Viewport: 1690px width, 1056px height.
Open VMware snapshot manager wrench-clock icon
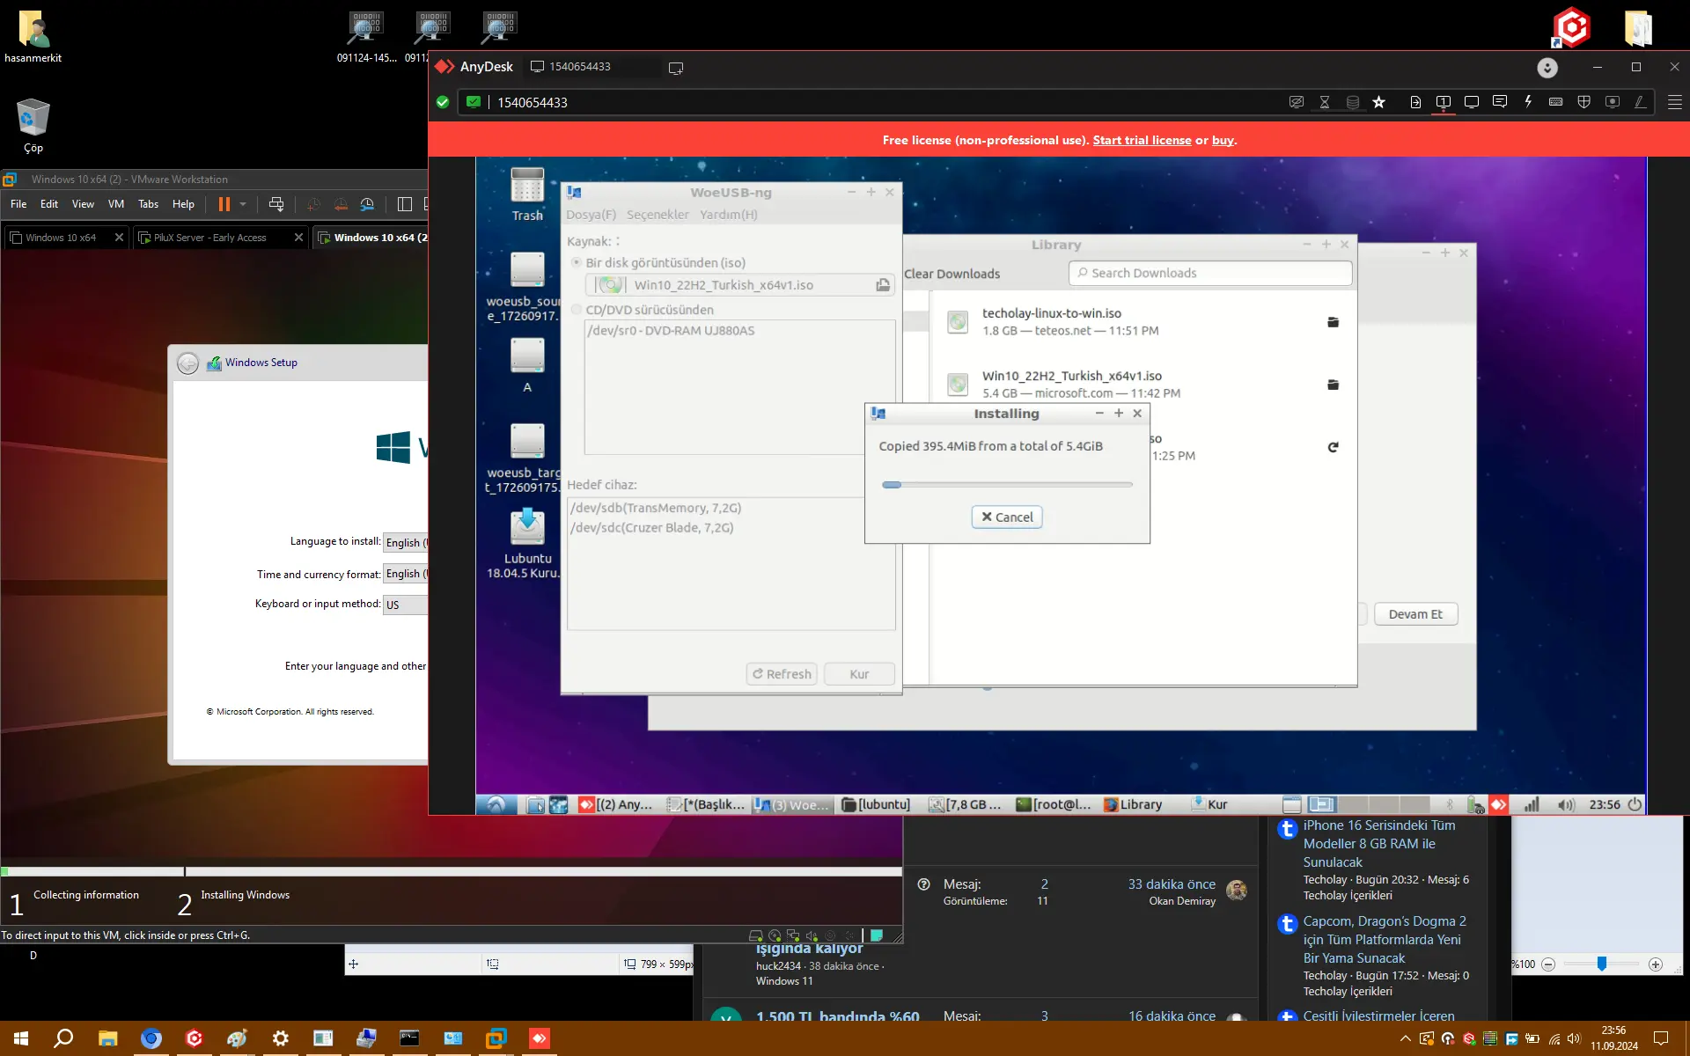point(368,204)
